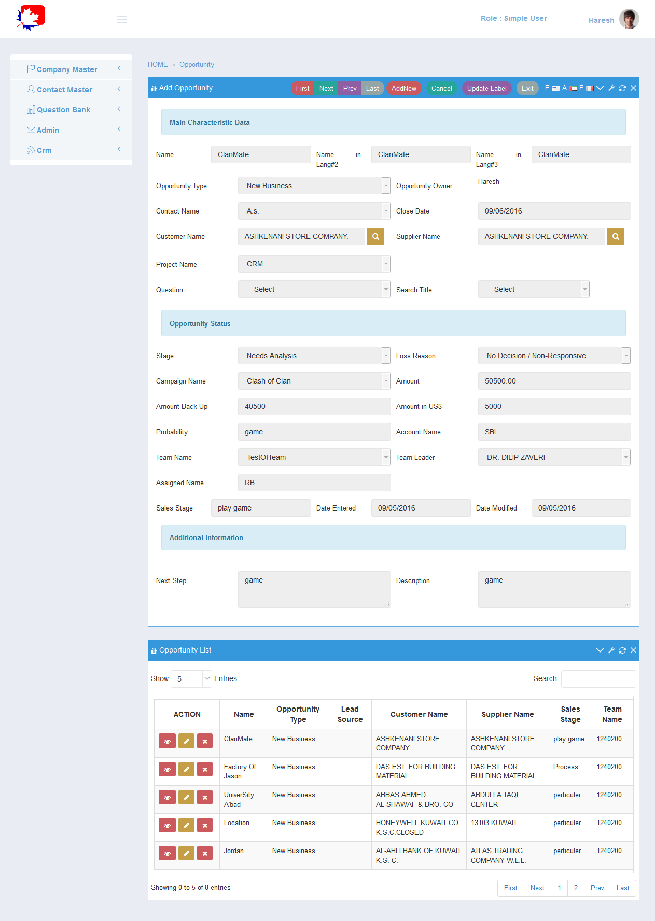The width and height of the screenshot is (655, 921).
Task: Click the user avatar picture of Haresh
Action: [x=629, y=19]
